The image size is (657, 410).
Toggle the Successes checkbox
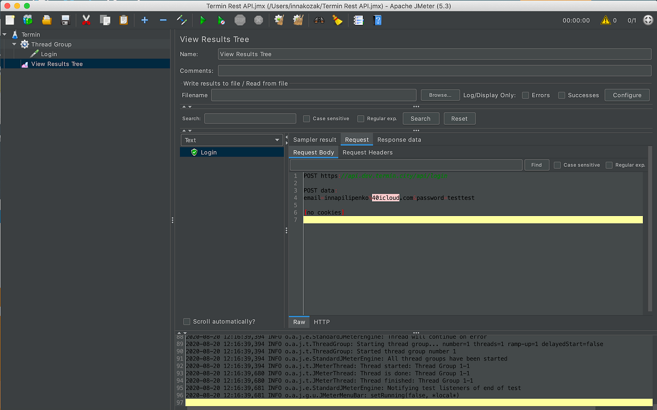[562, 95]
